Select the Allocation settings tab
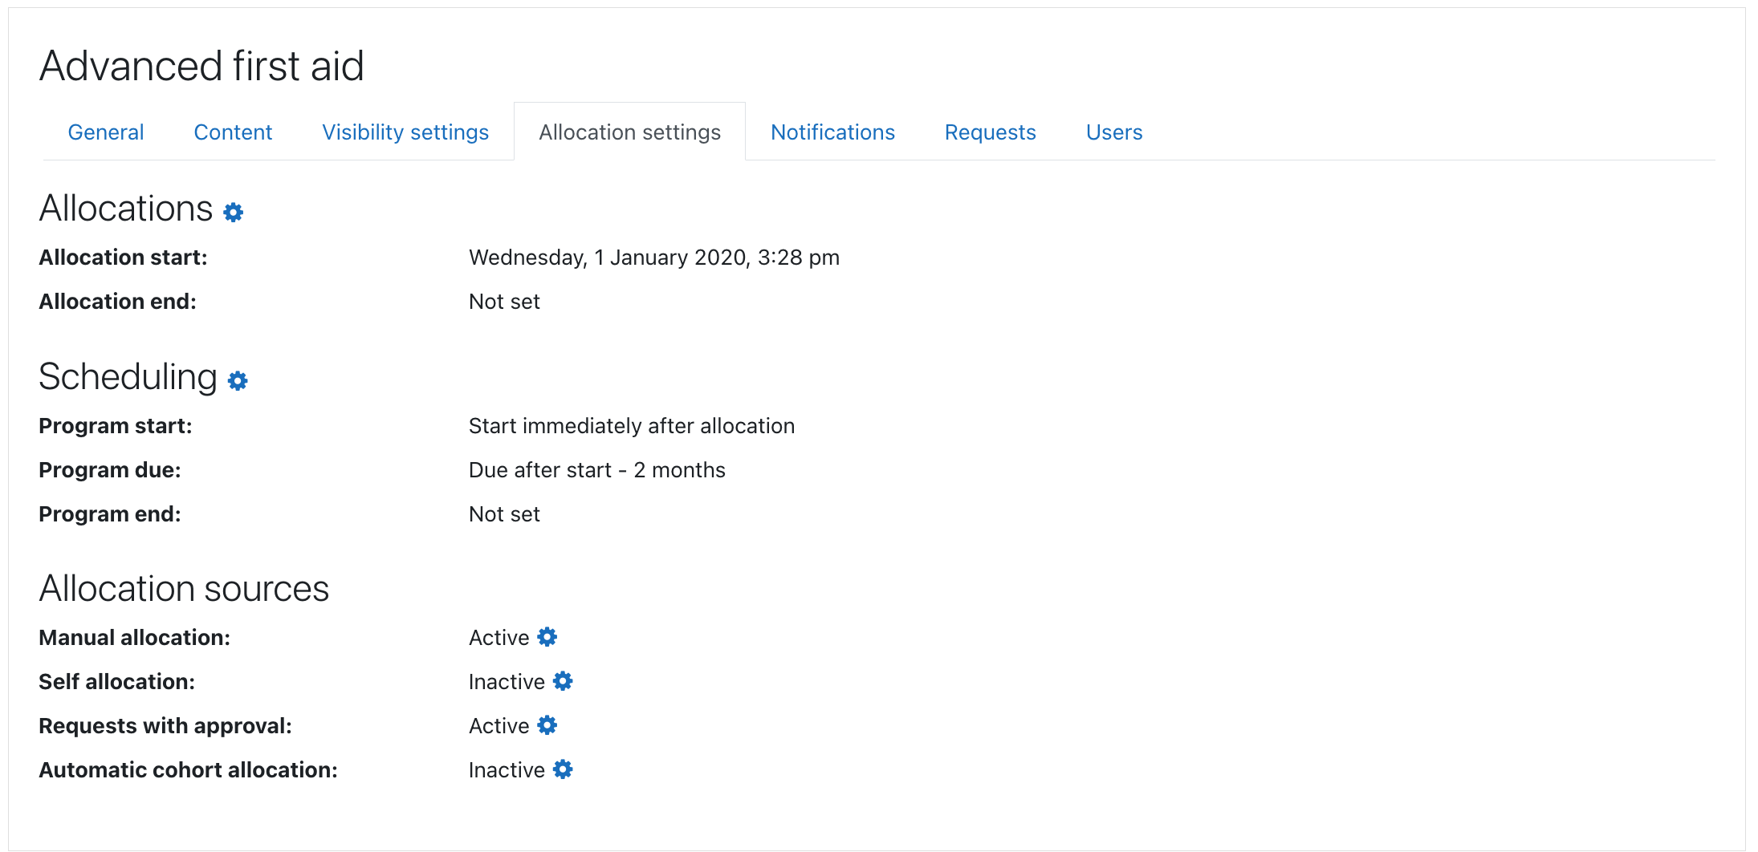 629,132
